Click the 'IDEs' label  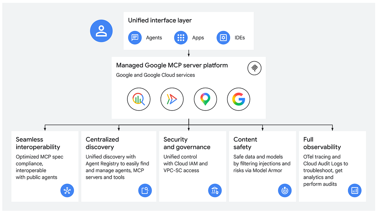[x=240, y=38]
